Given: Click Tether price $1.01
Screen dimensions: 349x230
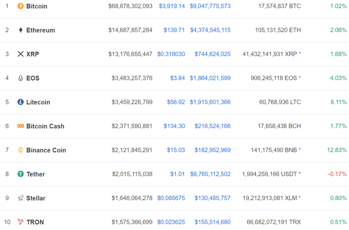Looking at the screenshot, I should (177, 174).
